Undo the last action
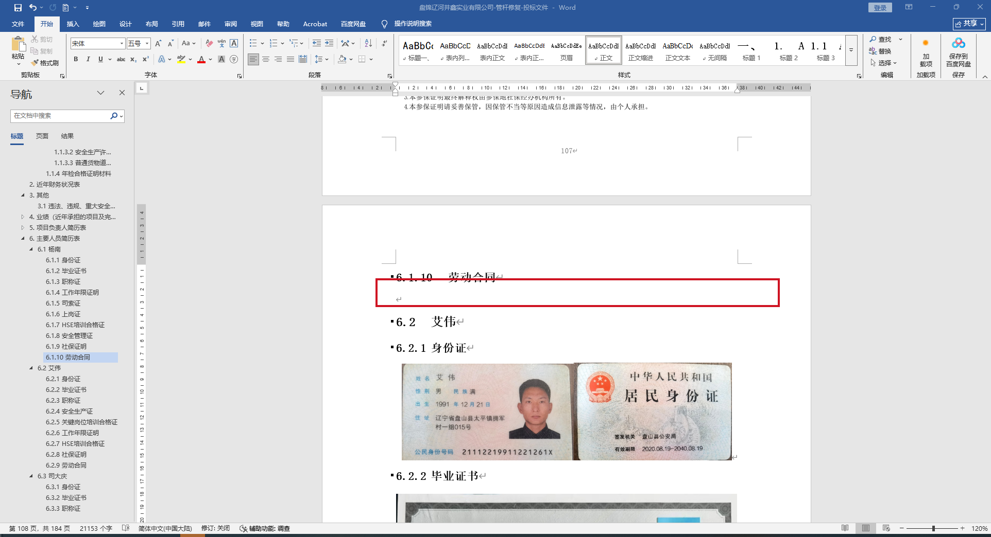Viewport: 991px width, 537px height. coord(33,8)
